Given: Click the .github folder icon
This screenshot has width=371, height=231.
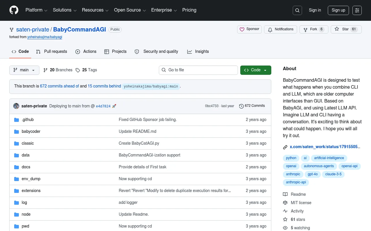Looking at the screenshot, I should [17, 120].
